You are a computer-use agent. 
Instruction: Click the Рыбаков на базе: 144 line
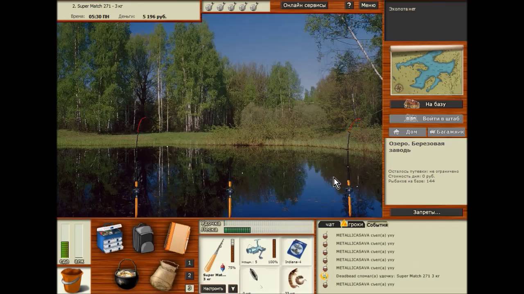pos(411,181)
